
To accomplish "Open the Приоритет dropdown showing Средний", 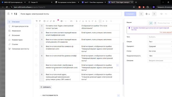I will tap(160, 46).
